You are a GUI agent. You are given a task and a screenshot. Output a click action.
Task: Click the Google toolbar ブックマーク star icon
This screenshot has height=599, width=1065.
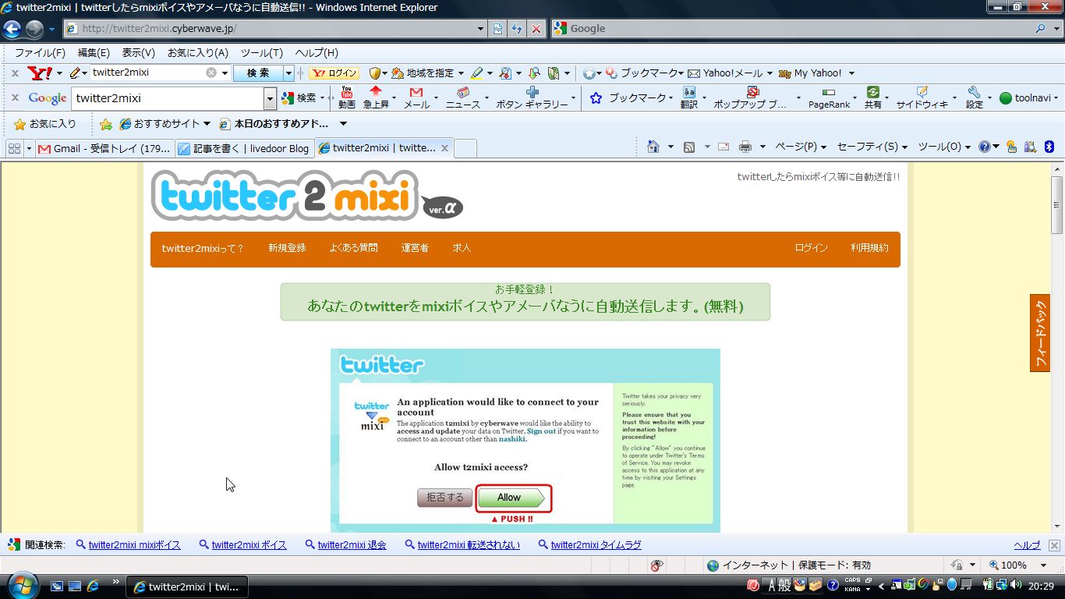click(596, 98)
